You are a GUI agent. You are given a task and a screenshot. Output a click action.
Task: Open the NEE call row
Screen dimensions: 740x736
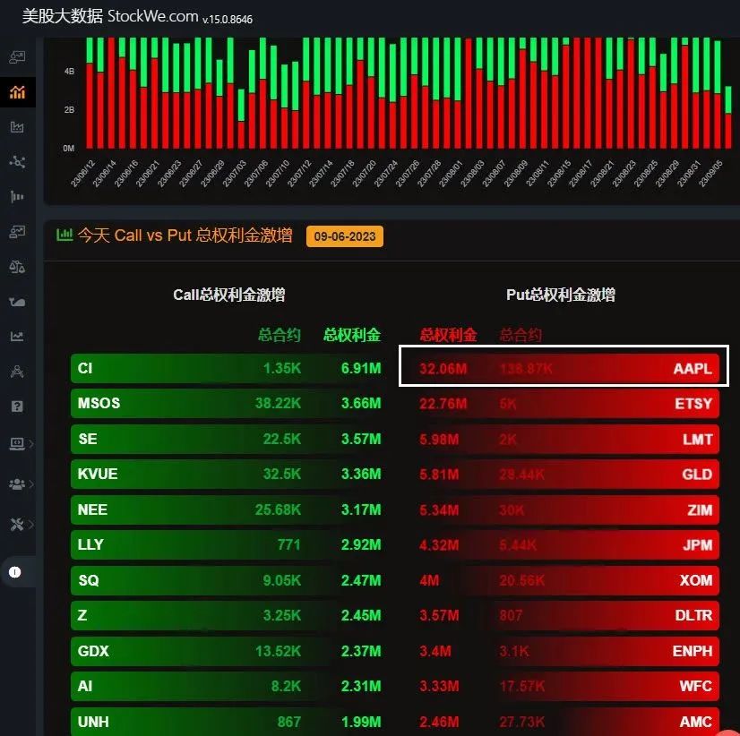228,509
